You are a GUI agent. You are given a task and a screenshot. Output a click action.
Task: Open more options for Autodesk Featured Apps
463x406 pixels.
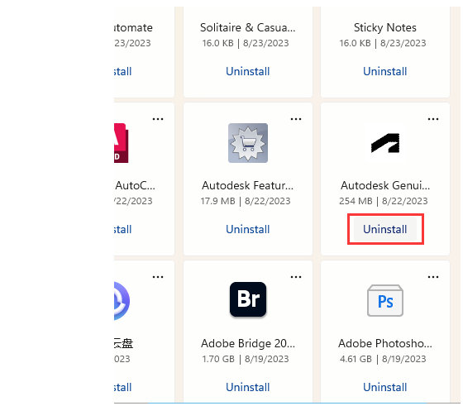[296, 119]
